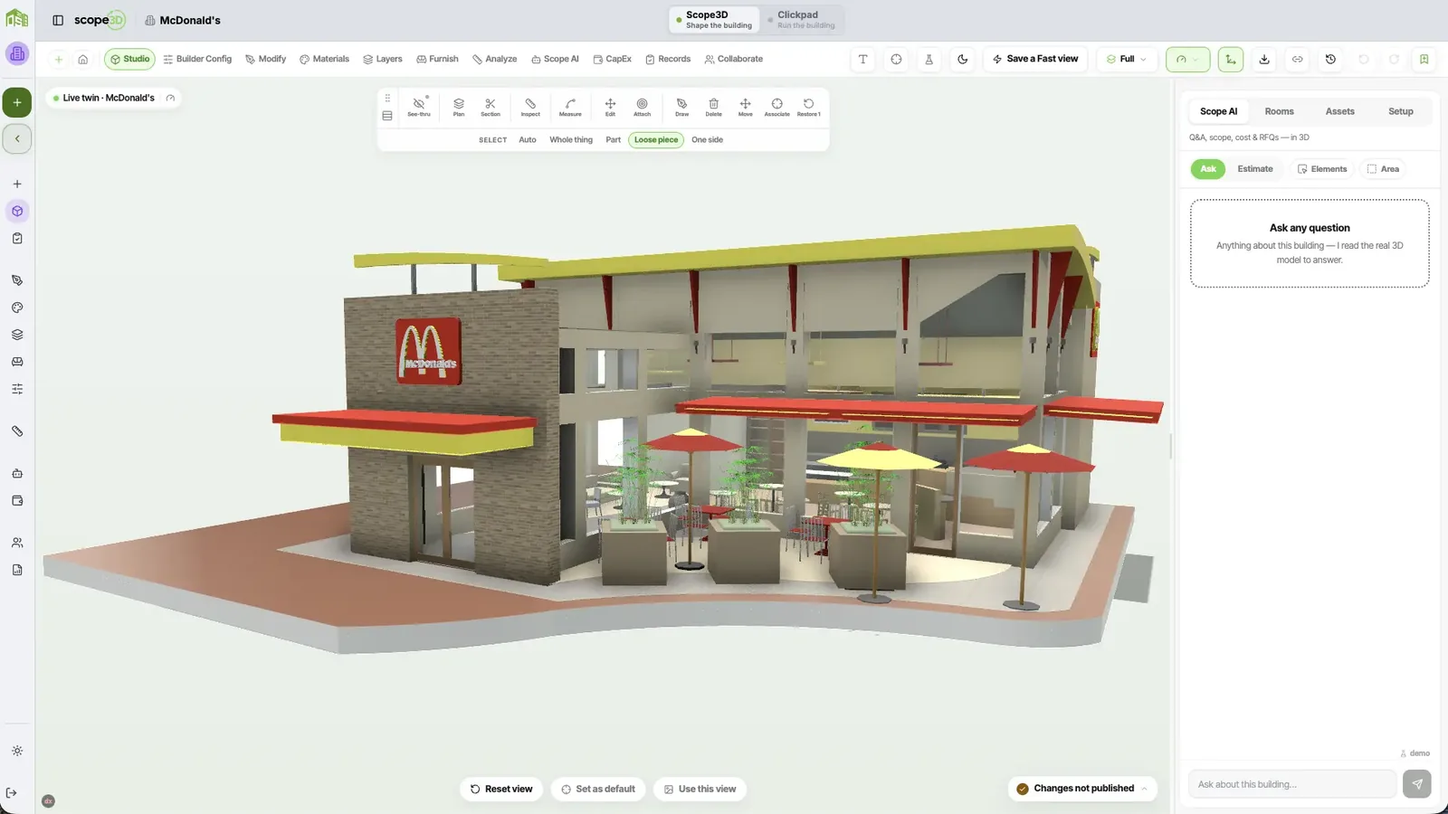
Task: Select the Estimate mode
Action: pyautogui.click(x=1254, y=169)
